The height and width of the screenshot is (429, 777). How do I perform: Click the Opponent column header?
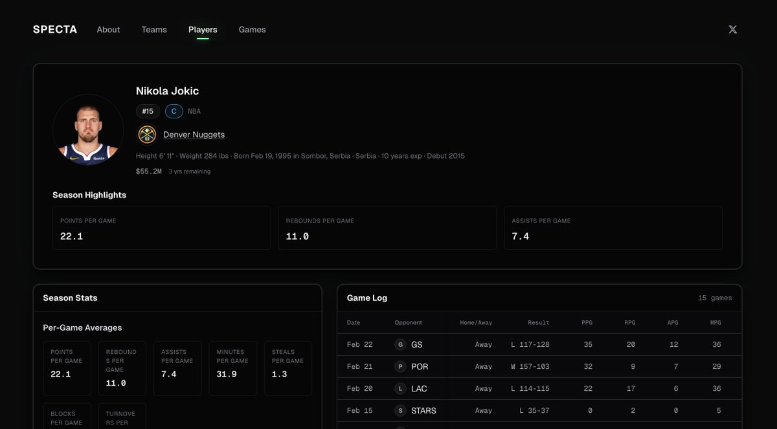click(x=409, y=322)
